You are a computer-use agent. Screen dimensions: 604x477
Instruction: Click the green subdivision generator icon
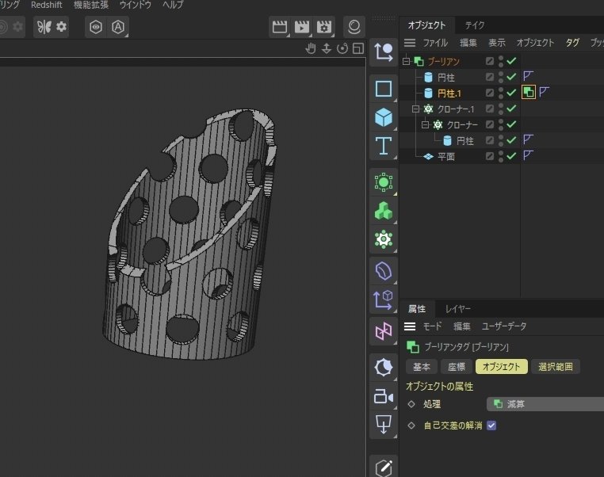(384, 182)
